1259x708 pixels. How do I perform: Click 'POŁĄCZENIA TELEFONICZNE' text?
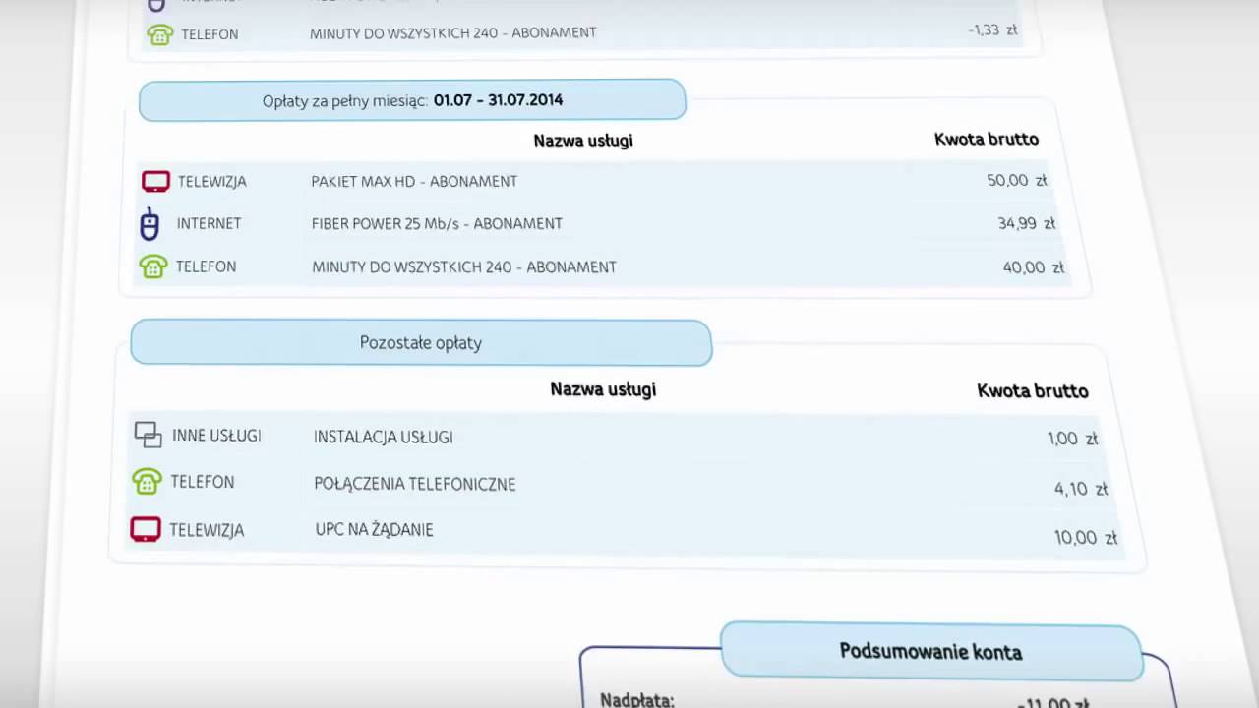(x=415, y=484)
